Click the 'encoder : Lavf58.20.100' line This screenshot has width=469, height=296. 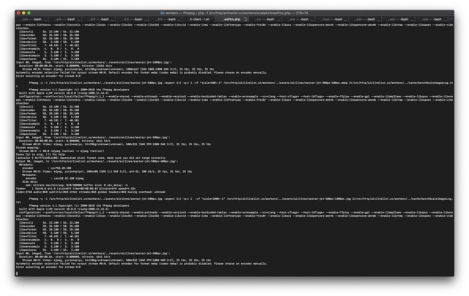click(46, 168)
